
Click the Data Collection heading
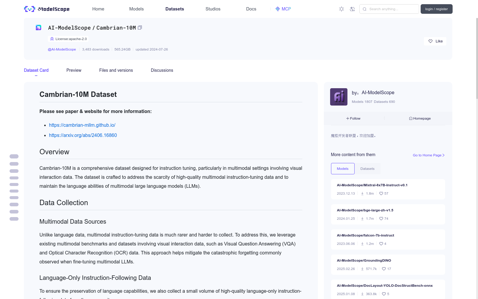coord(64,203)
